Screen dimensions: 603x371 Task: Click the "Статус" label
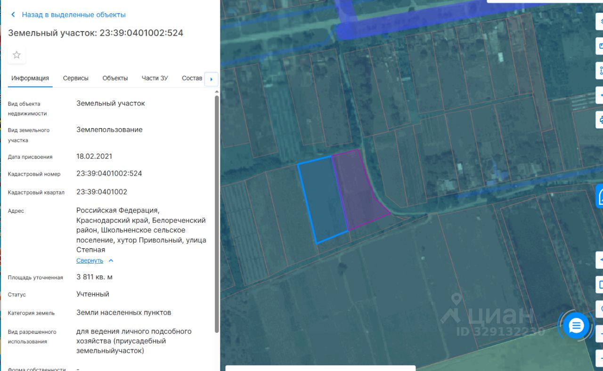(17, 295)
